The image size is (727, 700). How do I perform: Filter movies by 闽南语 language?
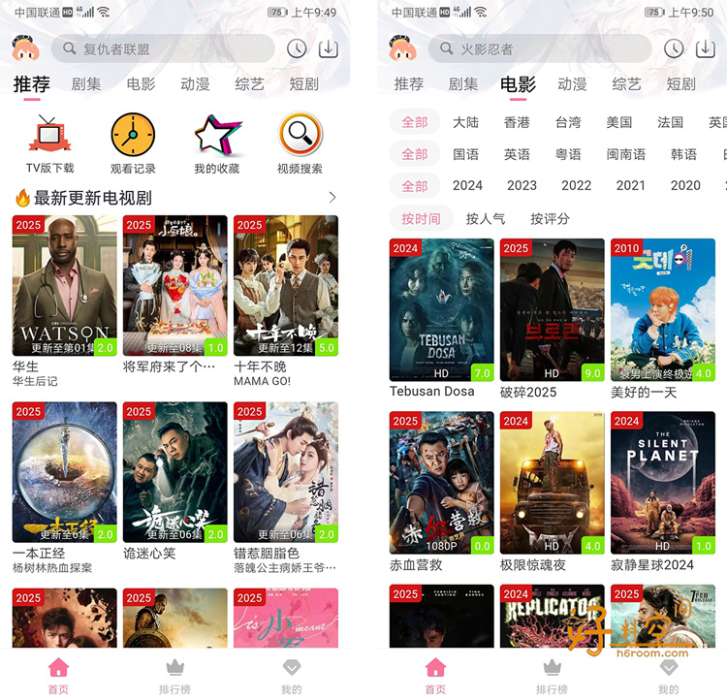(x=626, y=154)
